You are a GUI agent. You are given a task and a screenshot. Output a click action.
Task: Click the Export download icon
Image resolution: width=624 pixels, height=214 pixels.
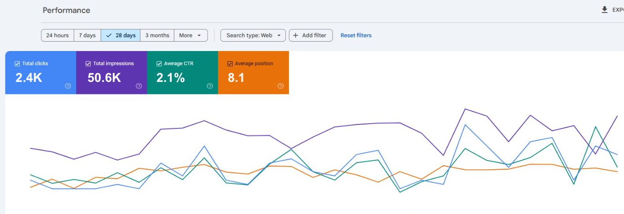pyautogui.click(x=605, y=10)
